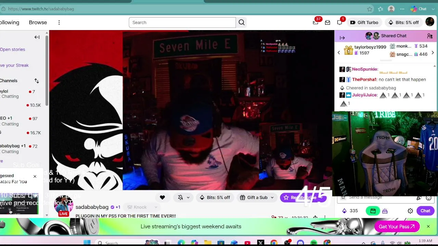Click the browser address bar URL
This screenshot has width=438, height=246.
pyautogui.click(x=41, y=9)
